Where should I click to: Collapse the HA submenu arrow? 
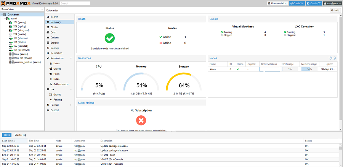[x=71, y=89]
